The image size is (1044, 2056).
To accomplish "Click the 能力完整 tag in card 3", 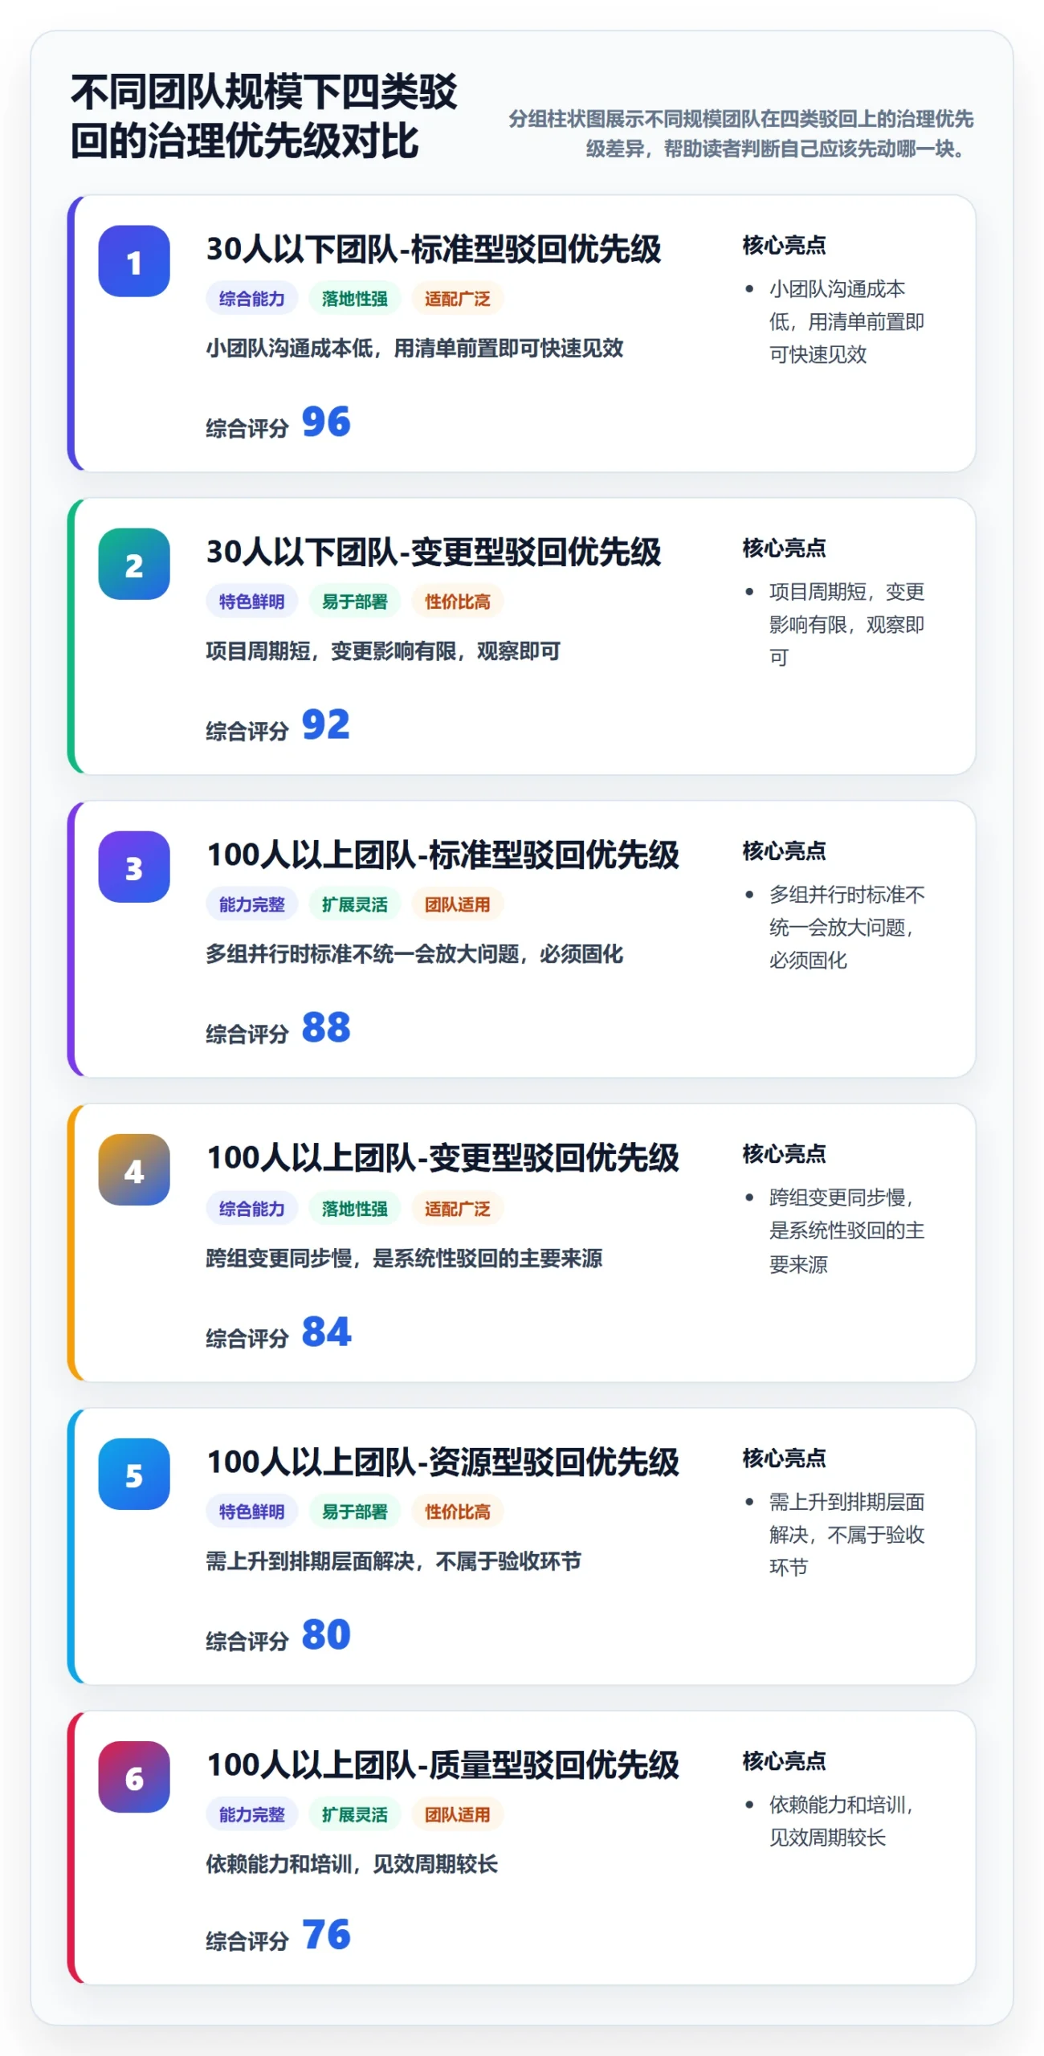I will pyautogui.click(x=252, y=904).
